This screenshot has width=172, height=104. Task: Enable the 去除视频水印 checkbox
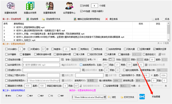[81, 65]
